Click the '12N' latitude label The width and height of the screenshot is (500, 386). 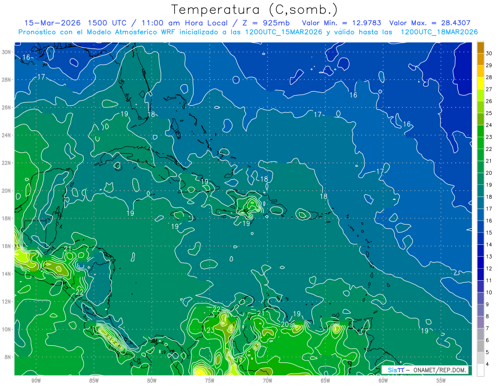click(7, 301)
